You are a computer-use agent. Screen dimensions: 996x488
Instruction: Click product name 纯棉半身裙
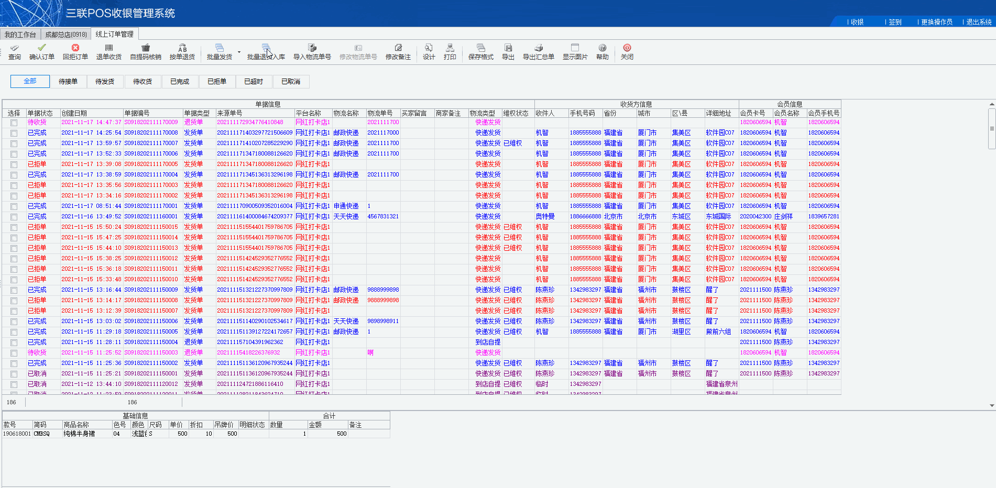click(79, 434)
